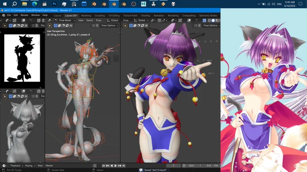Viewport: 307px width, 172px height.
Task: Open Global orientation dropdown in middle viewport
Action: pos(112,20)
